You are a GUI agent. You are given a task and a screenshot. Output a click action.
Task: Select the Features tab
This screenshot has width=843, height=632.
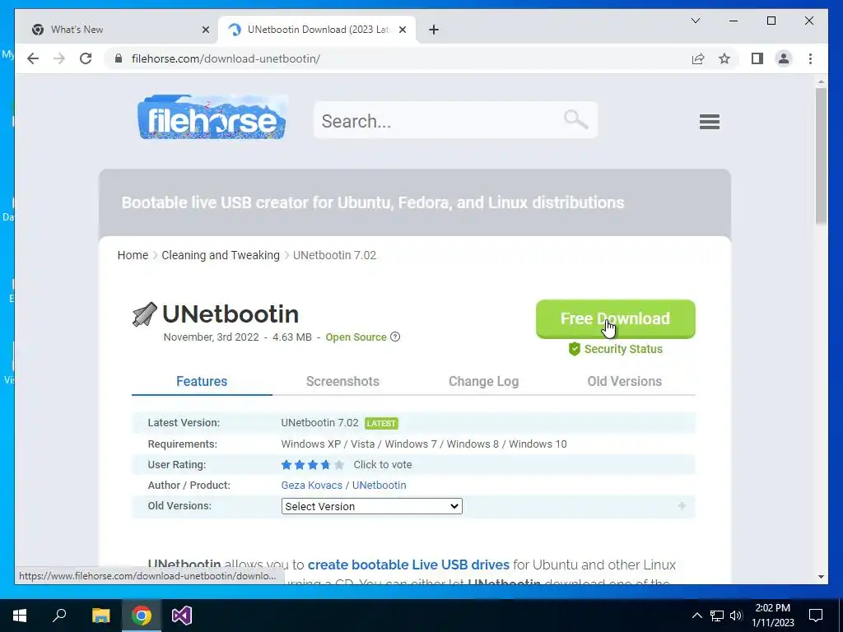tap(202, 381)
